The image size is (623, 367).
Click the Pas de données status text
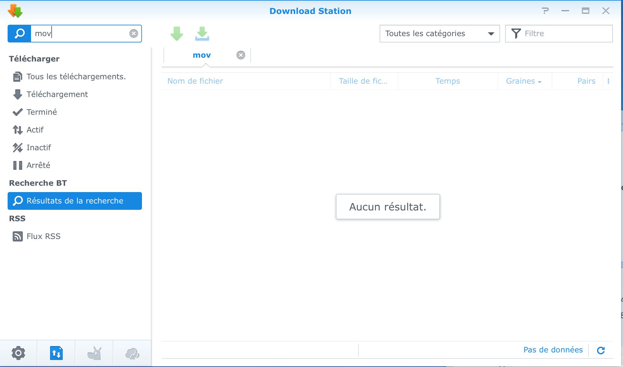pos(553,350)
